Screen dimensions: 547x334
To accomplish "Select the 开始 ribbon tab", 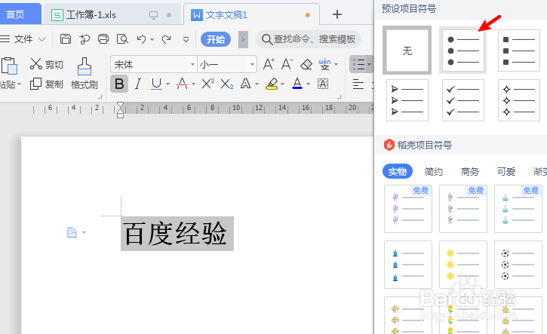I will tap(216, 39).
